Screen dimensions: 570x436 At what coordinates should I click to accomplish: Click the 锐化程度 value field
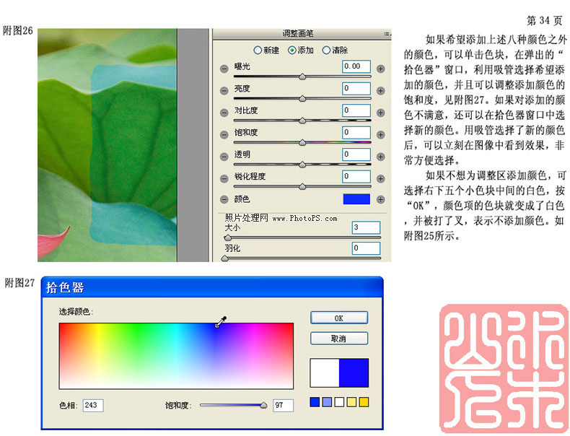pos(356,176)
